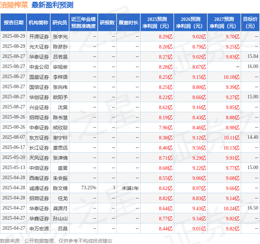The image size is (260, 244).
Task: Click the 机构简称 column header
Action: click(38, 23)
